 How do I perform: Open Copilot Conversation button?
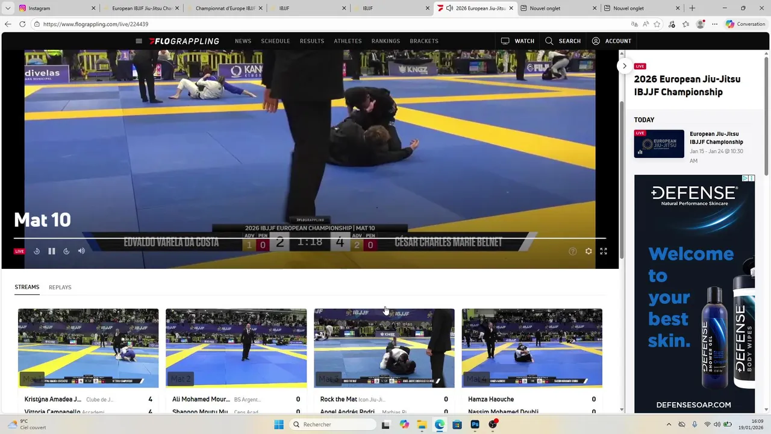point(745,24)
